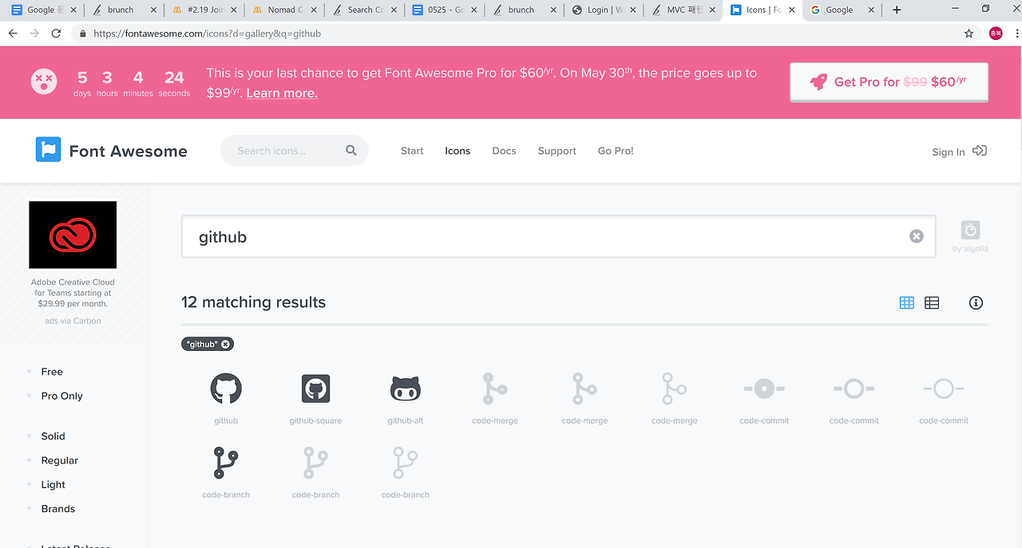Select the github-square icon result
Viewport: 1022px width, 548px height.
pyautogui.click(x=316, y=389)
